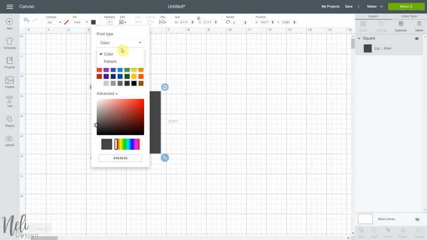Click the Upload icon

point(9,140)
